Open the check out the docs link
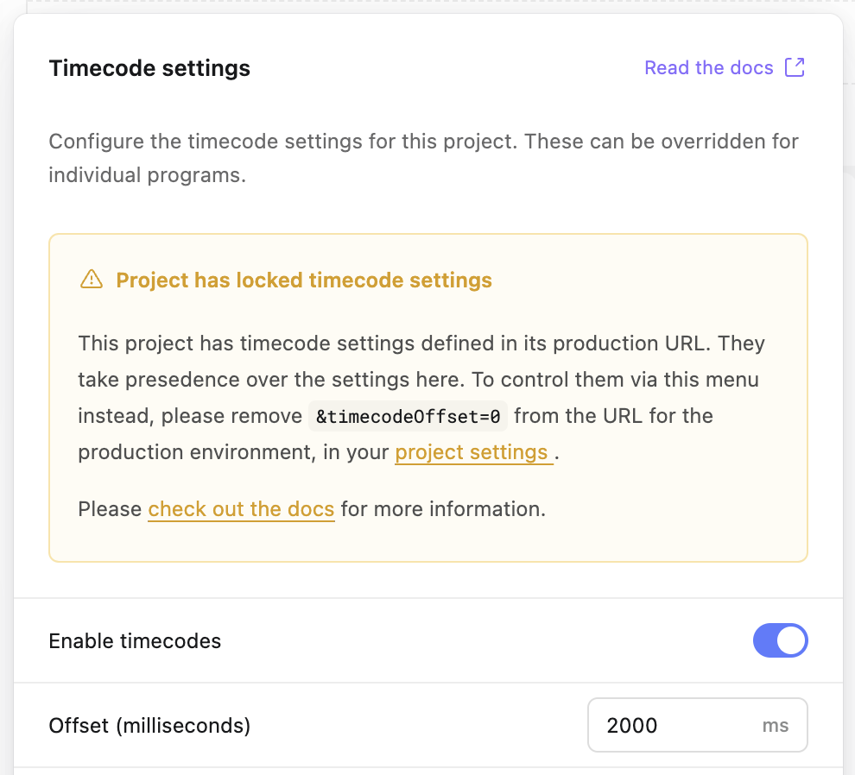Image resolution: width=855 pixels, height=775 pixels. click(x=241, y=509)
